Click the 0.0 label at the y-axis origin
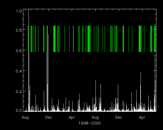This screenshot has width=163, height=130. coord(19,110)
